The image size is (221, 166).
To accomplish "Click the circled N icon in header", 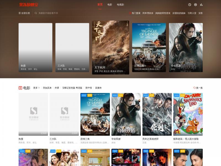I will [x=196, y=5].
